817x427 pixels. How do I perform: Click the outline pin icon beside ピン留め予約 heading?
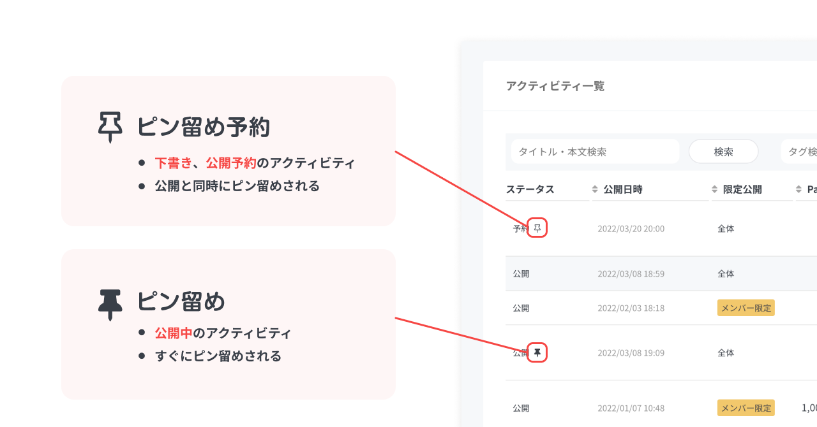(110, 127)
